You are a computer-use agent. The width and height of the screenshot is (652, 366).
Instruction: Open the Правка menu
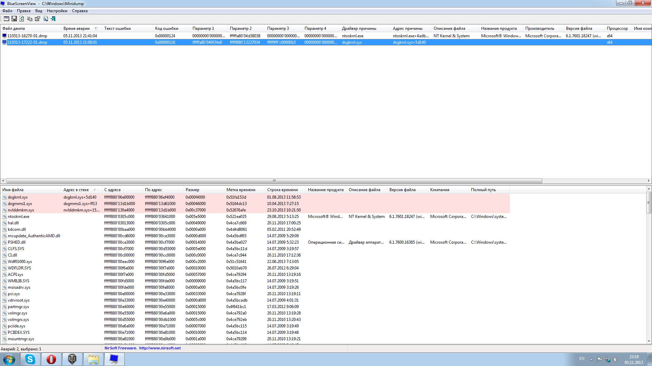click(24, 11)
